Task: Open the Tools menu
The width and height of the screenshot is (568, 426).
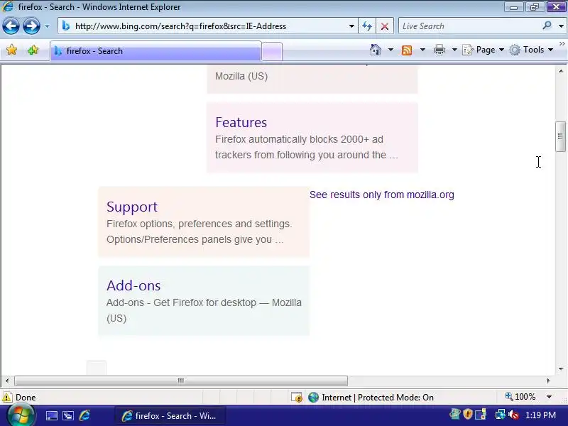Action: [x=531, y=50]
